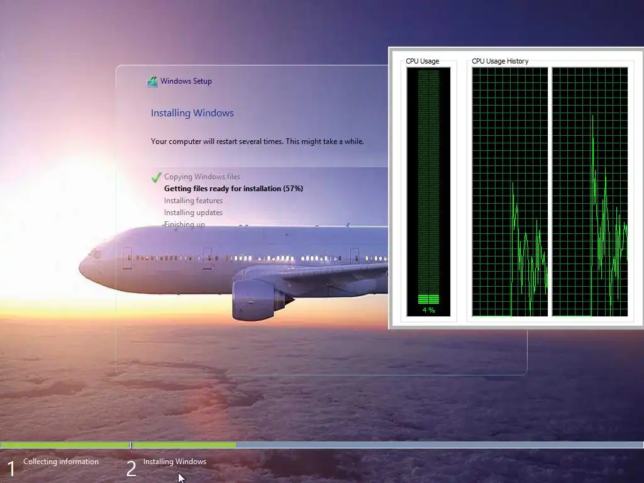
Task: Click the second CPU usage history graph
Action: (x=590, y=192)
